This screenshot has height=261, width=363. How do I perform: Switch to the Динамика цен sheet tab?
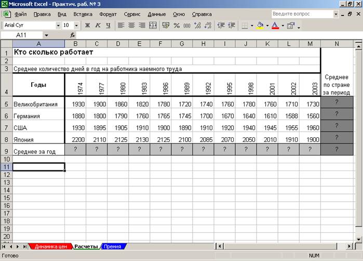point(50,246)
